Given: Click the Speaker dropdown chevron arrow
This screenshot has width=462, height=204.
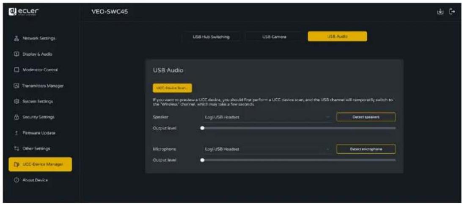Looking at the screenshot, I should click(327, 118).
